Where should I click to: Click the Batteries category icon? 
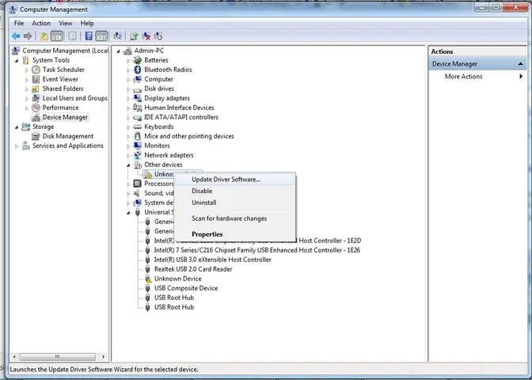pyautogui.click(x=138, y=60)
